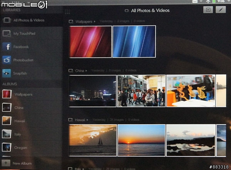The width and height of the screenshot is (231, 170).
Task: Click album icon beside Hawaii header
Action: point(70,120)
